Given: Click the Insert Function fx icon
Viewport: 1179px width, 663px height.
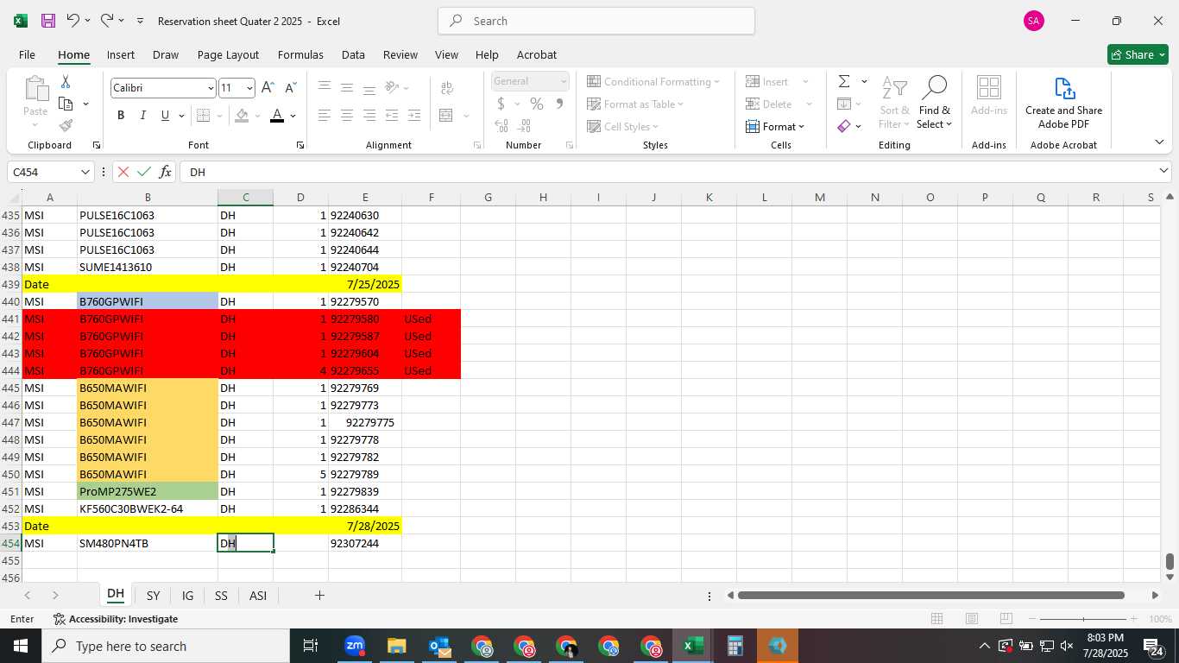Looking at the screenshot, I should (x=166, y=172).
